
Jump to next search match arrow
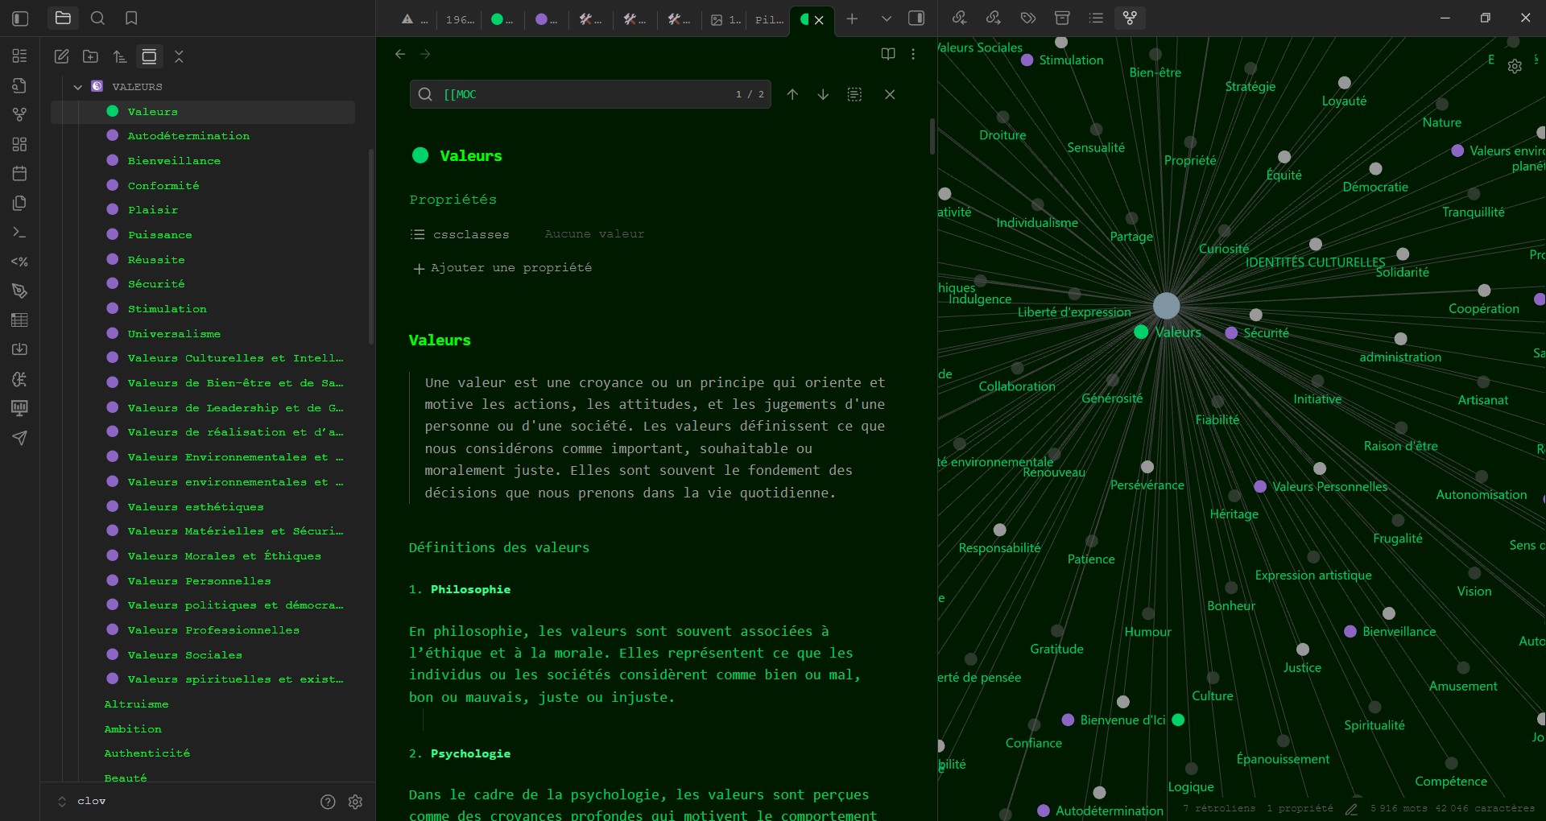[823, 94]
